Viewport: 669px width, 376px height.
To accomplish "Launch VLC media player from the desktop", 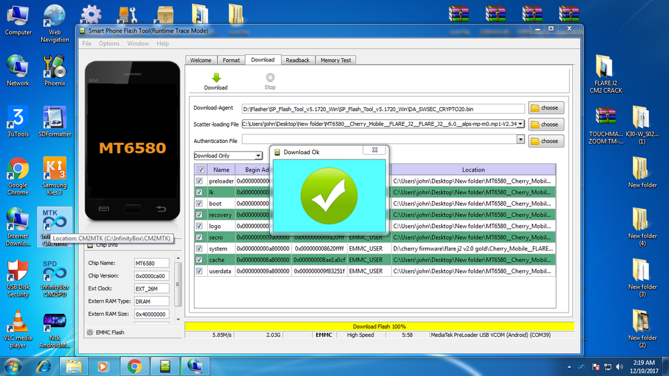I will click(18, 324).
